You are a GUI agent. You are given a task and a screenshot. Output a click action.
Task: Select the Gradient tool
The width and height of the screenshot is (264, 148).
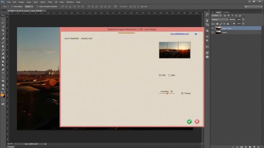(x=3, y=58)
